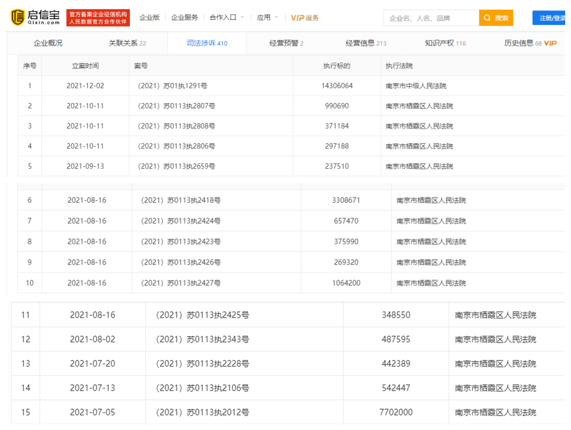The image size is (571, 430).
Task: Select case number (2021) 苏0113执2807号
Action: (176, 106)
